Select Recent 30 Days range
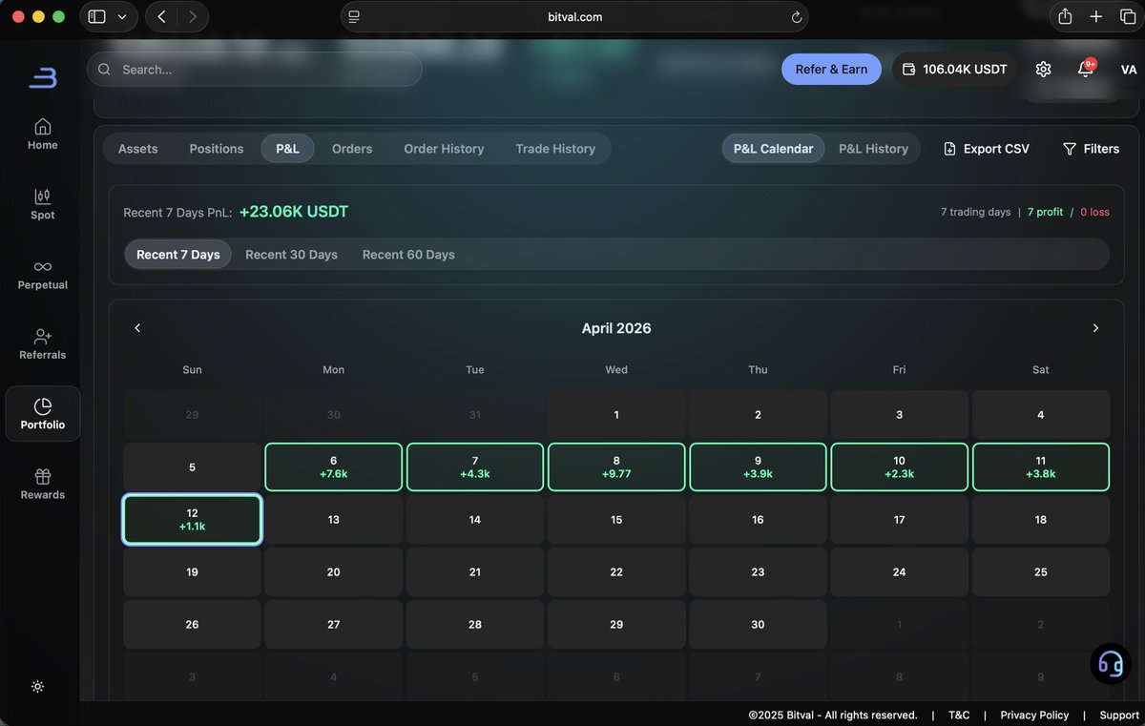Viewport: 1145px width, 726px height. tap(291, 255)
